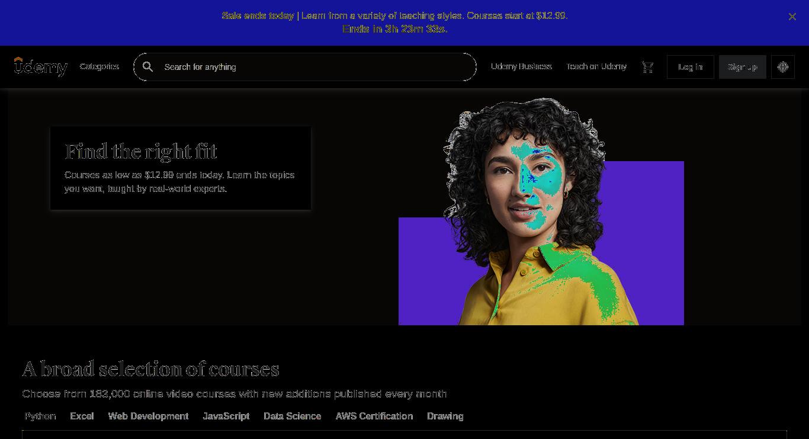Select the Python tab
Screen dimensions: 809x439
(40, 416)
